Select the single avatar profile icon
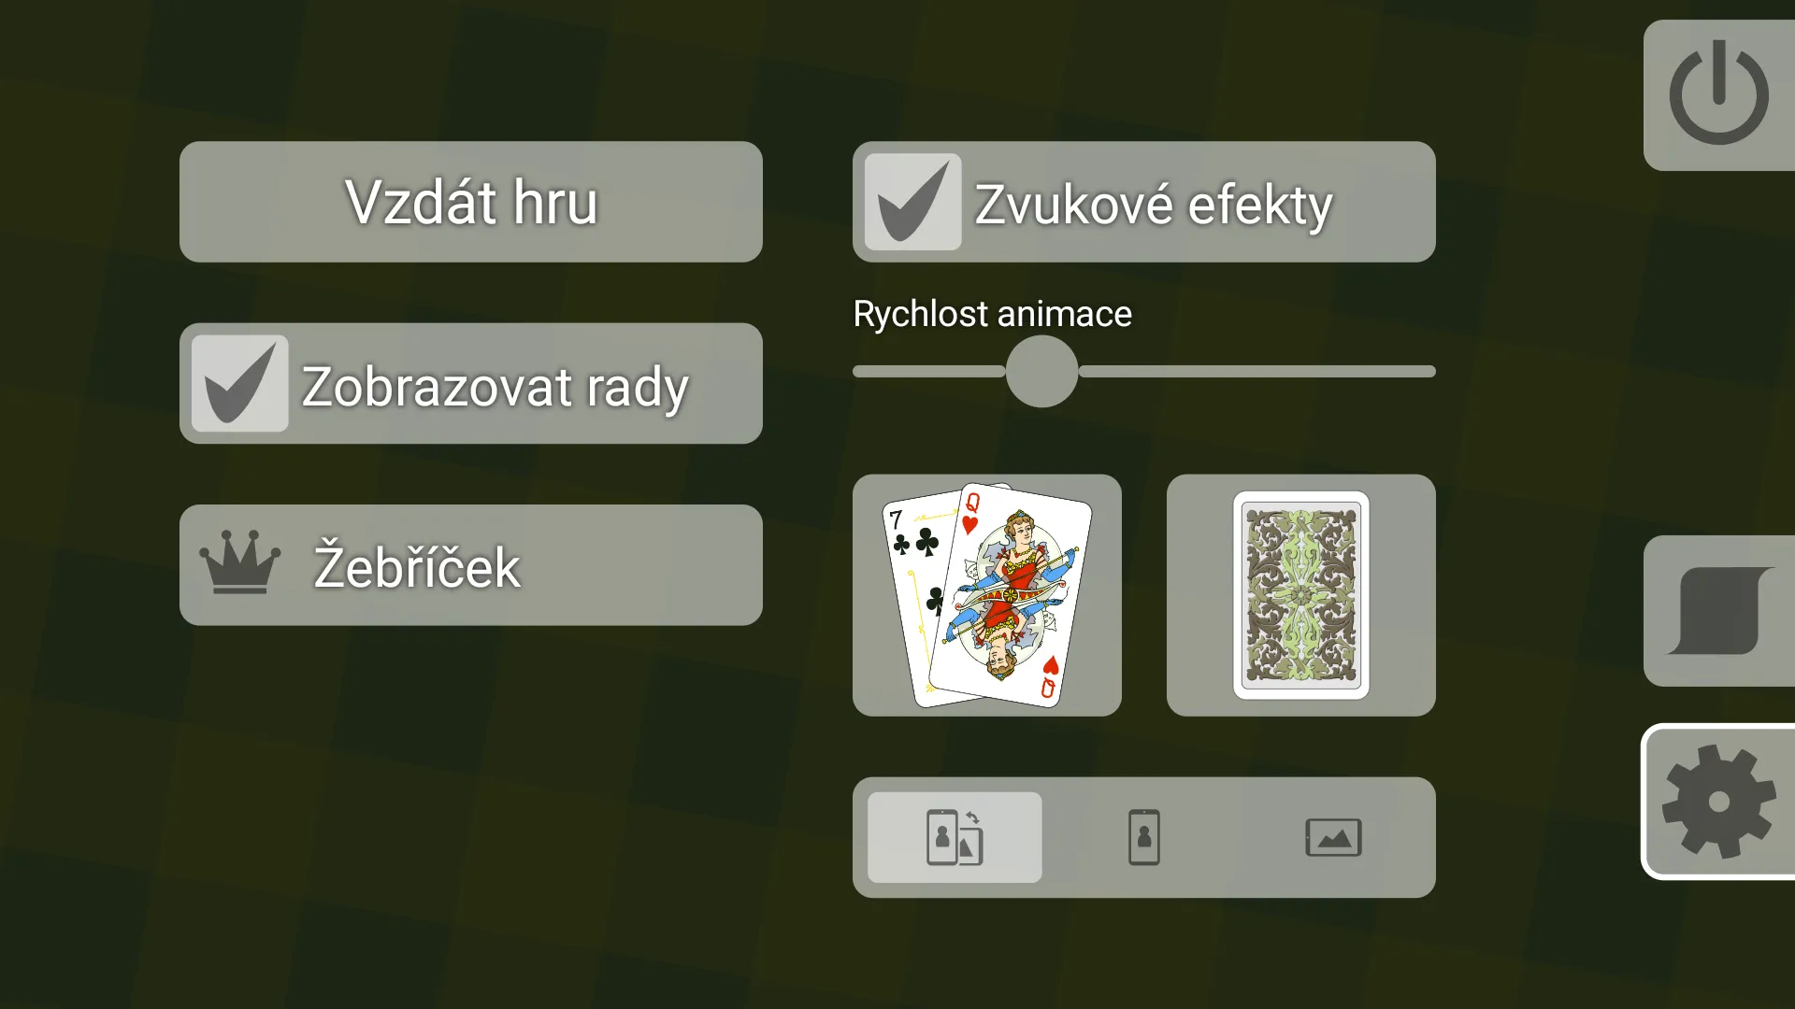1795x1009 pixels. click(1142, 838)
